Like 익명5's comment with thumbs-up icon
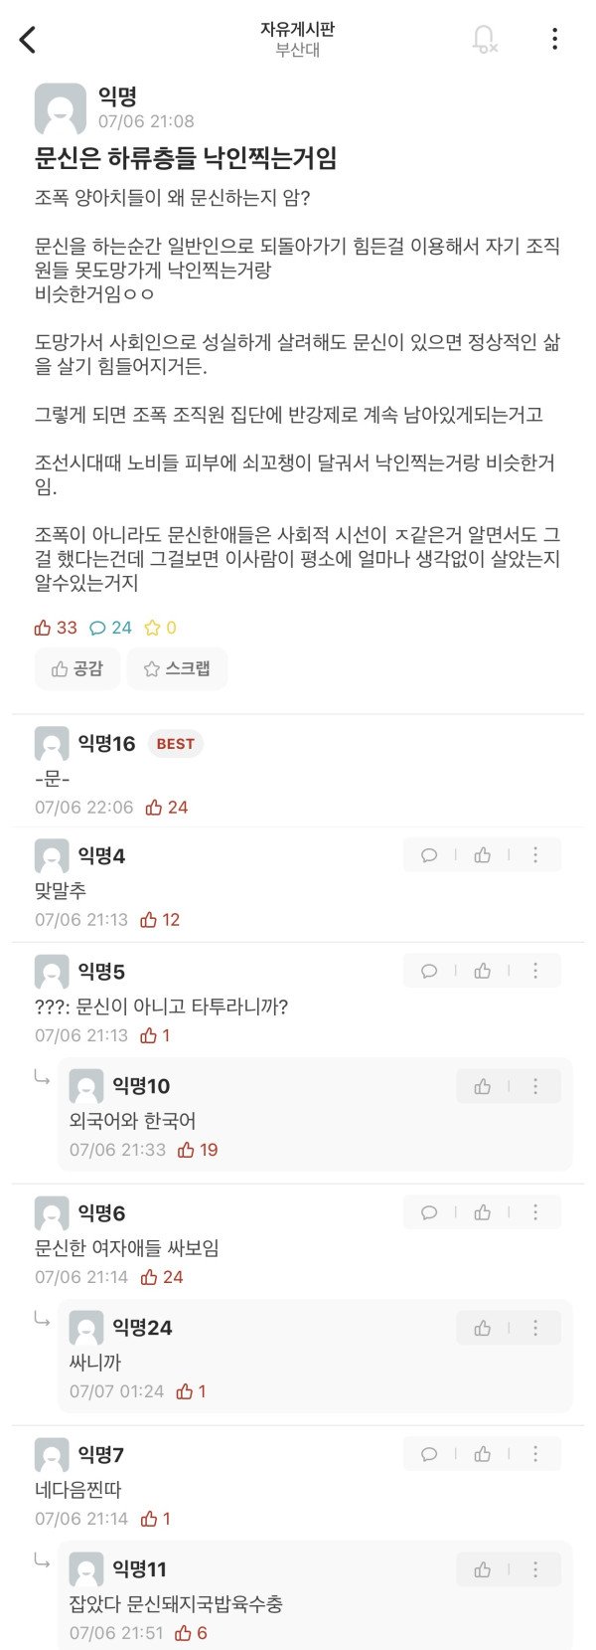This screenshot has width=596, height=1650. pyautogui.click(x=483, y=971)
